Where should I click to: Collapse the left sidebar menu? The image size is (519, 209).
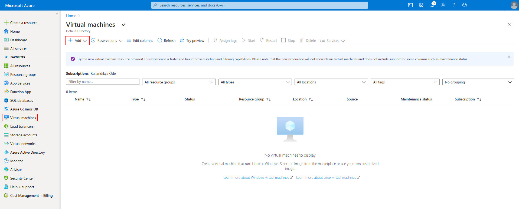click(57, 14)
